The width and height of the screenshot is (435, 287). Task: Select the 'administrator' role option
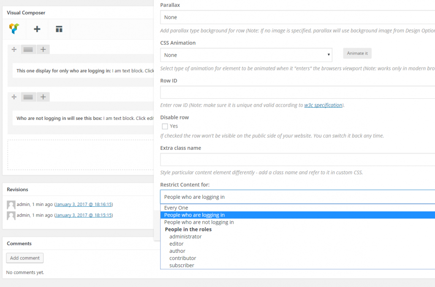pyautogui.click(x=185, y=236)
